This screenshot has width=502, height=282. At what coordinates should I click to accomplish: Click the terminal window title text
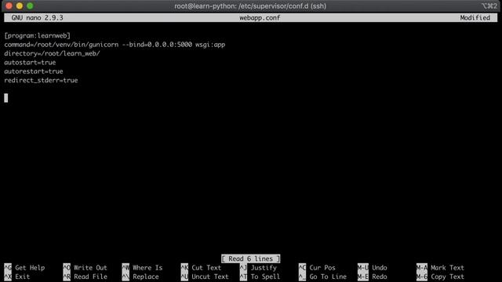[250, 6]
